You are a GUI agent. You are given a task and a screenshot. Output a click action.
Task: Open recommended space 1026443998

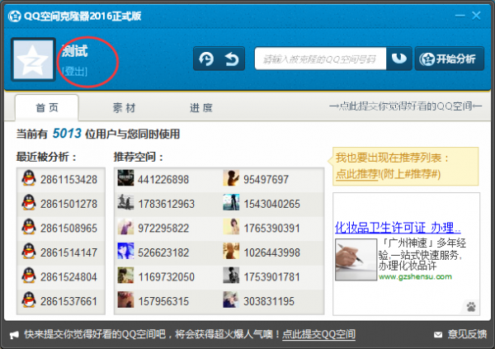point(271,252)
